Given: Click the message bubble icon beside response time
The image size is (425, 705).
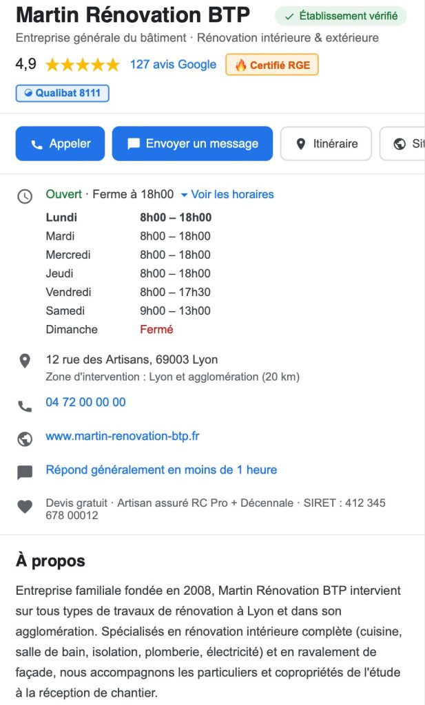Looking at the screenshot, I should [25, 470].
